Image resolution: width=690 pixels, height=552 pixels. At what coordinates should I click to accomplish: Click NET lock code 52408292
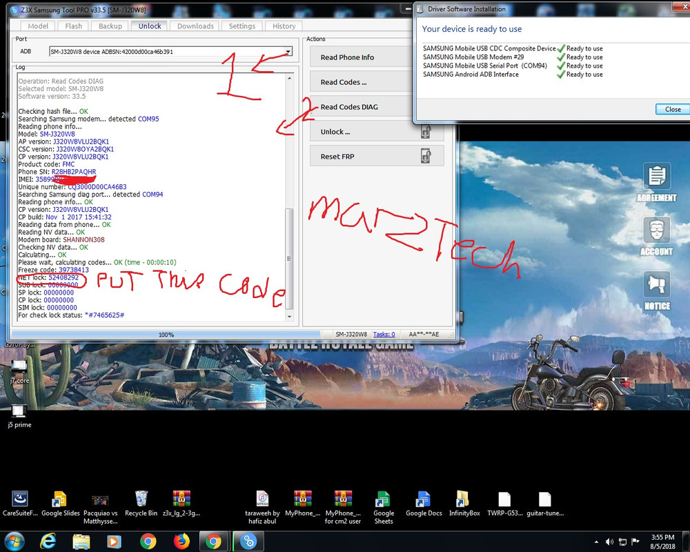point(63,277)
